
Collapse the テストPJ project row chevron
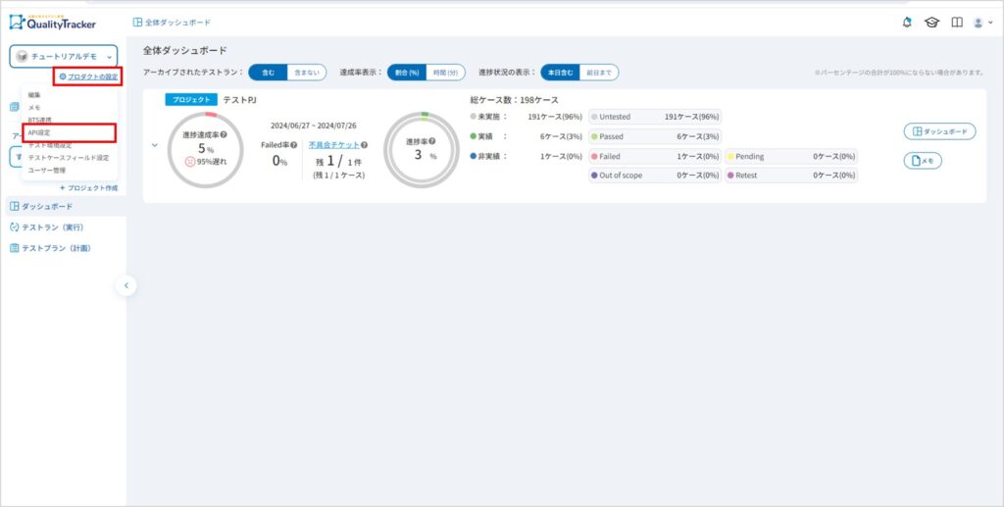[x=155, y=145]
